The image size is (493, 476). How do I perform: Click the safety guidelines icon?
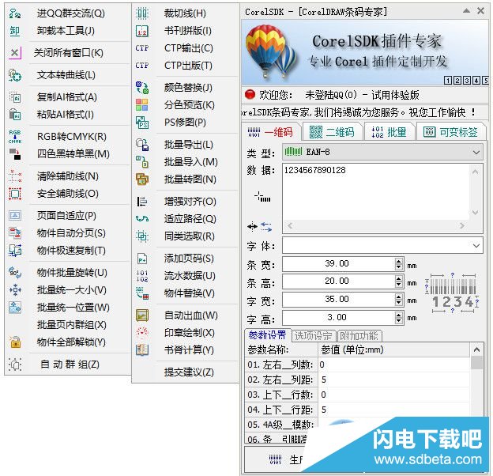click(15, 194)
